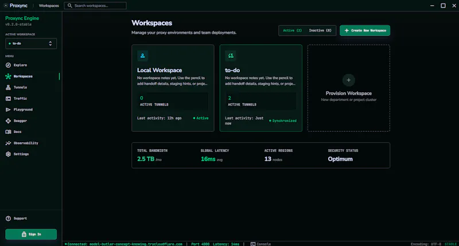Open the Swagger icon
The image size is (459, 246).
click(8, 121)
